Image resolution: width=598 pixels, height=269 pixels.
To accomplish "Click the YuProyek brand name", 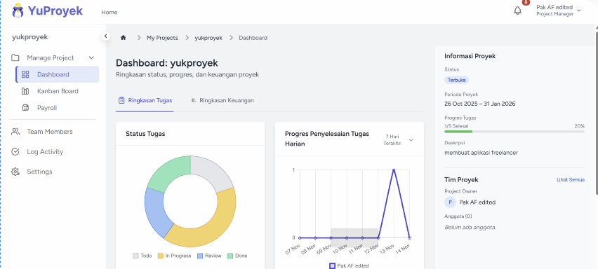I will pos(55,11).
